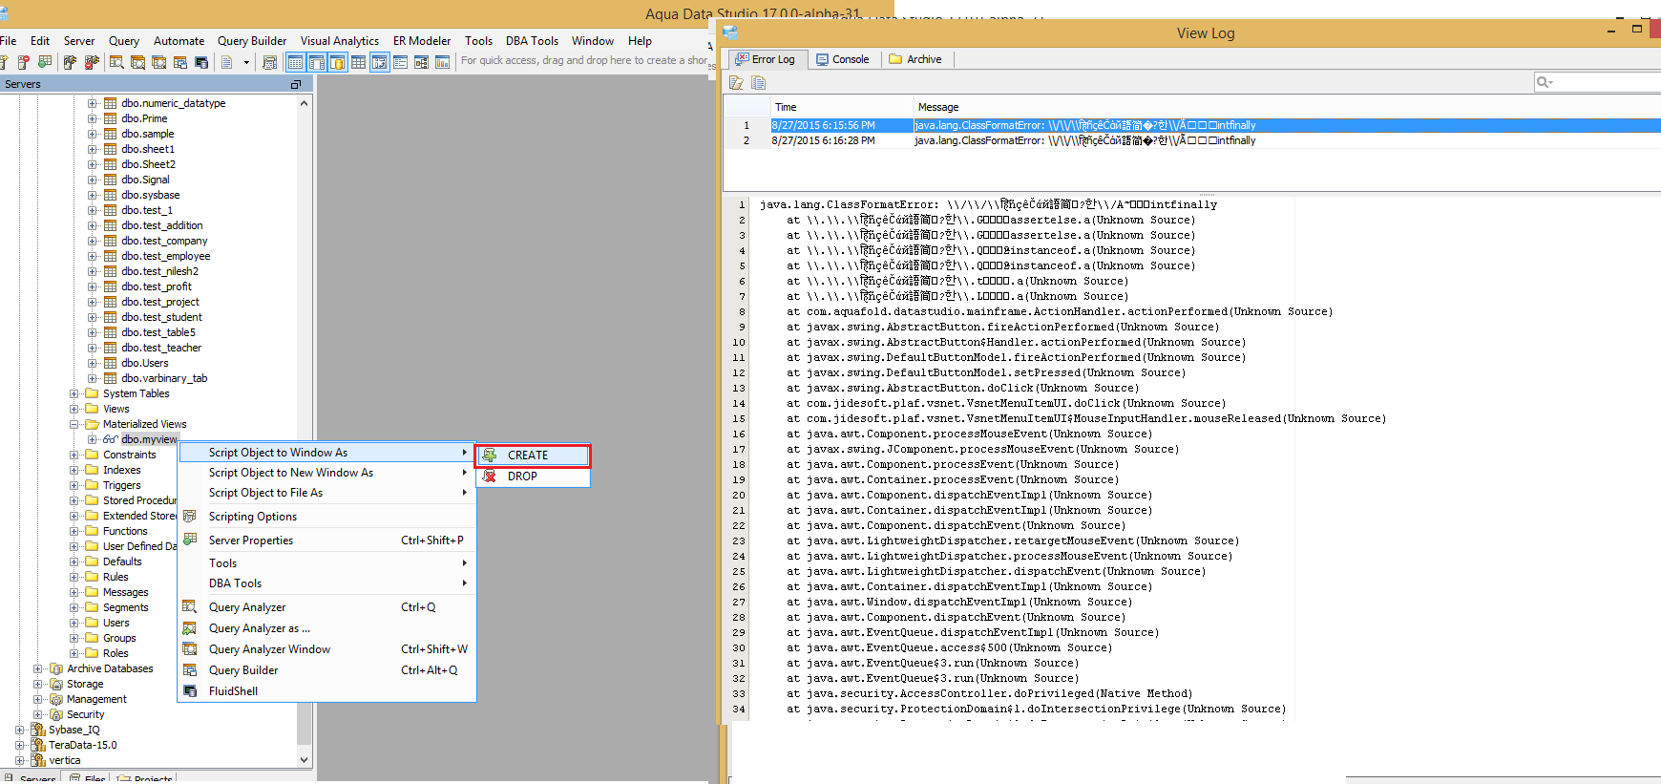This screenshot has height=784, width=1661.
Task: Click the DROP script icon in submenu
Action: pyautogui.click(x=490, y=477)
